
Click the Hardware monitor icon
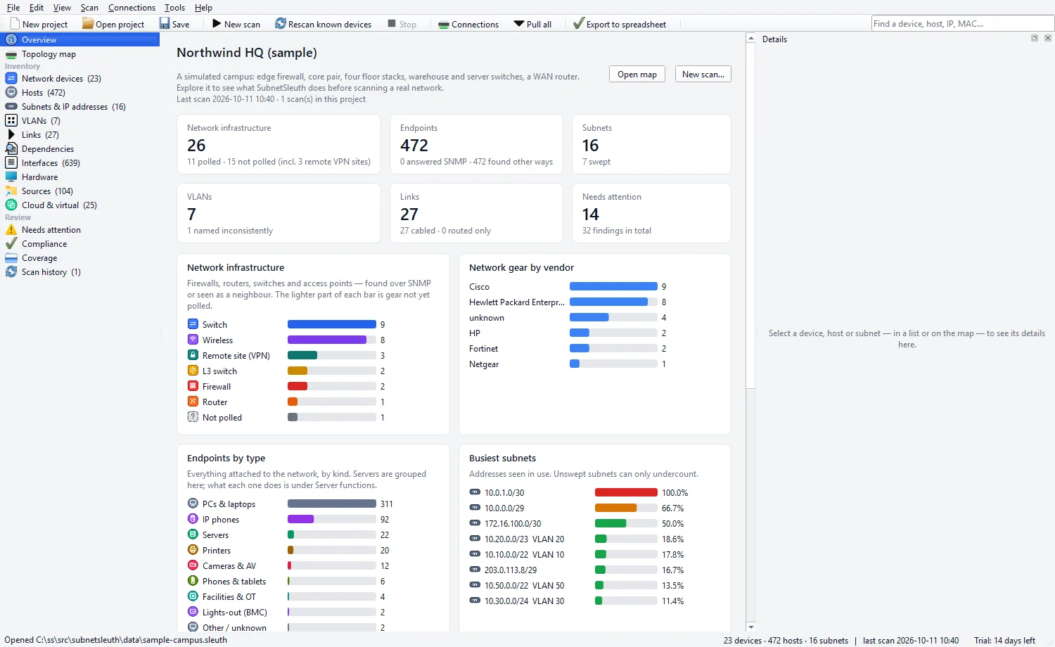coord(11,177)
